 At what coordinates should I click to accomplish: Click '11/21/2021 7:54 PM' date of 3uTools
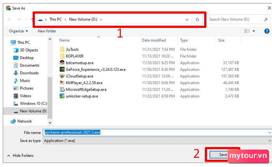tap(158, 49)
